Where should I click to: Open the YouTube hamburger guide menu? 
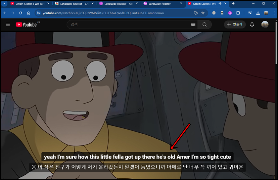pos(8,24)
